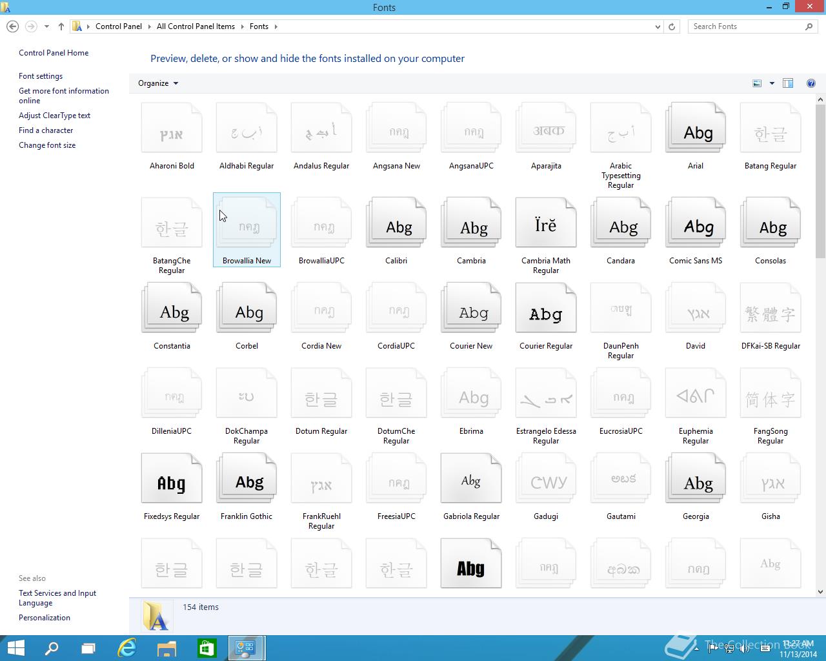Open Search from the taskbar
Viewport: 826px width, 661px height.
pyautogui.click(x=51, y=648)
